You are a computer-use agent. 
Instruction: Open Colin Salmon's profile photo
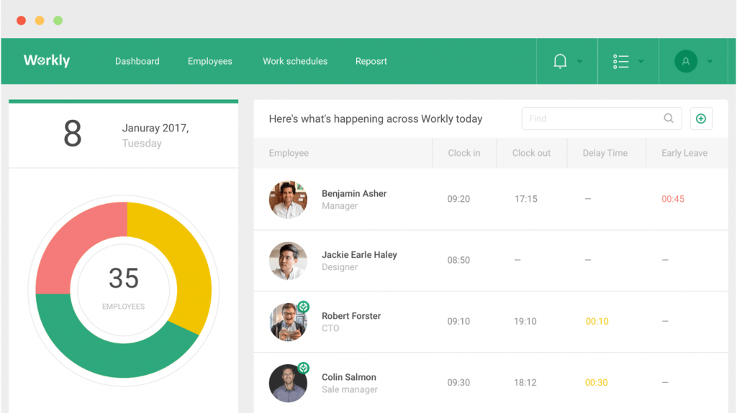point(288,384)
